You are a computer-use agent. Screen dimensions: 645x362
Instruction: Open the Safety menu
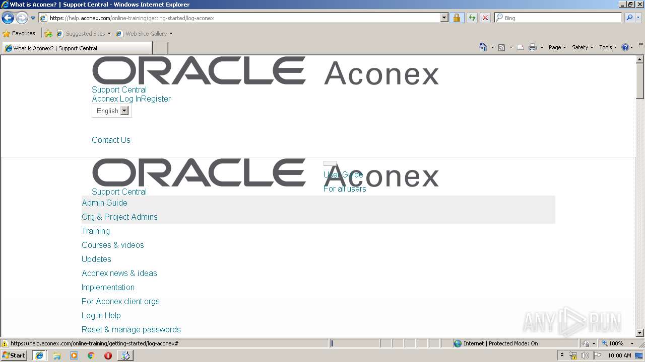[583, 47]
